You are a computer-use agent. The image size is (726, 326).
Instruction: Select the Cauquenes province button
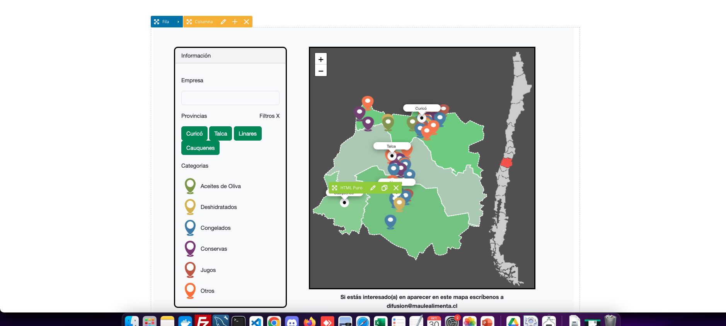point(200,148)
